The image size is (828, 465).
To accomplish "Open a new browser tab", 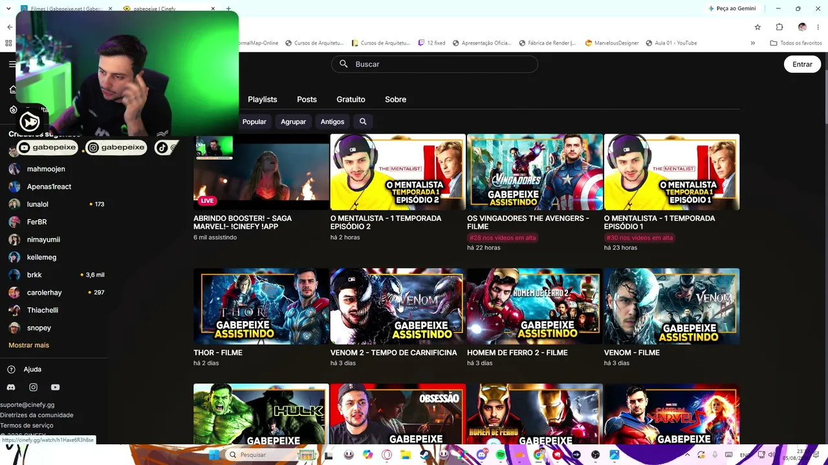I will [228, 9].
